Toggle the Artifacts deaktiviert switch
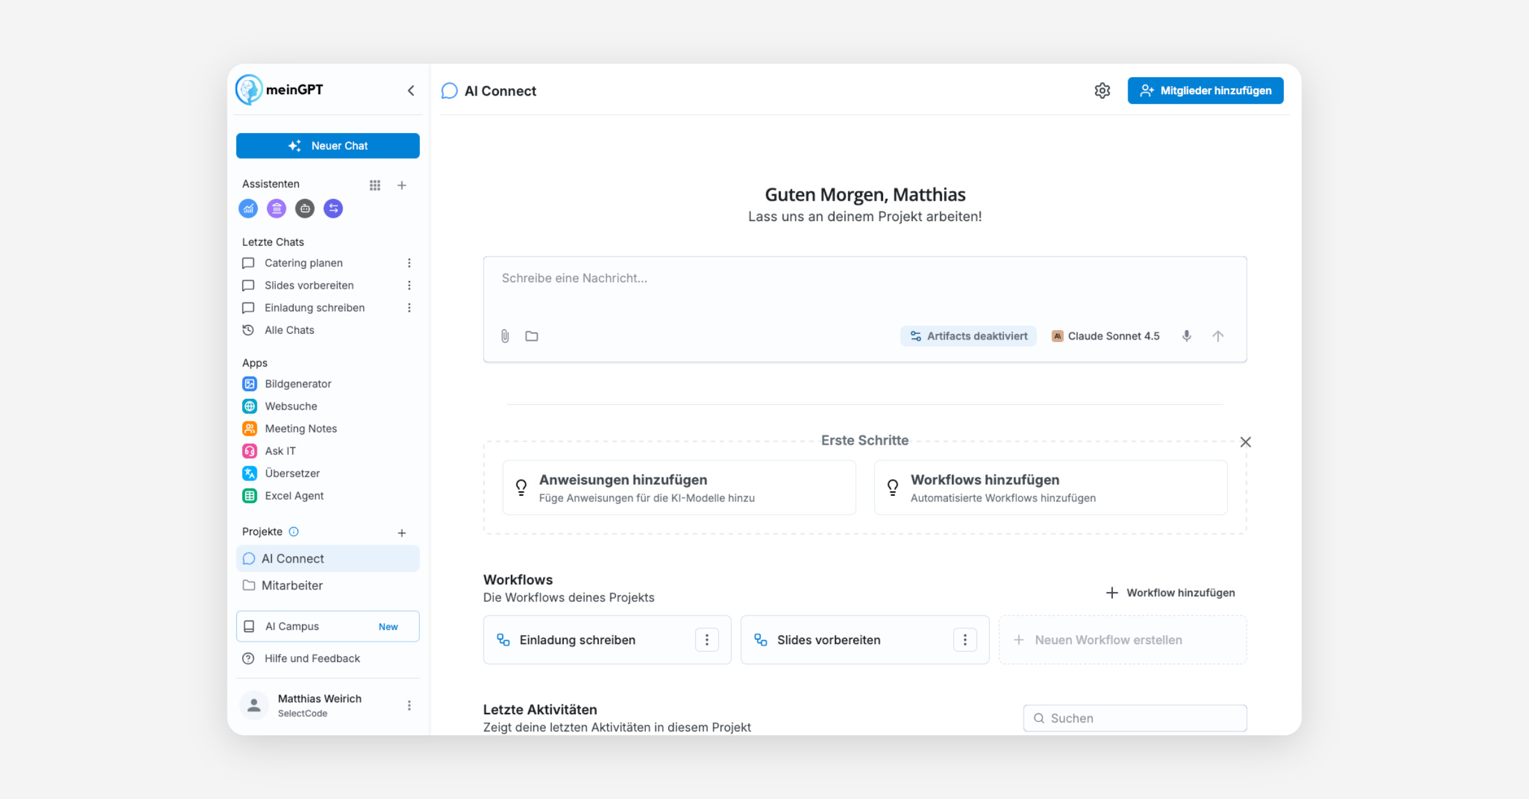The height and width of the screenshot is (799, 1529). [x=968, y=336]
